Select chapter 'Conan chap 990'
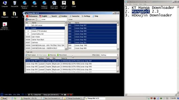The width and height of the screenshot is (179, 100). (92, 45)
